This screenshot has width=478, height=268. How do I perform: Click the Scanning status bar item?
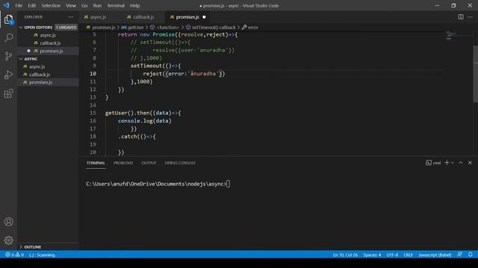coord(43,255)
